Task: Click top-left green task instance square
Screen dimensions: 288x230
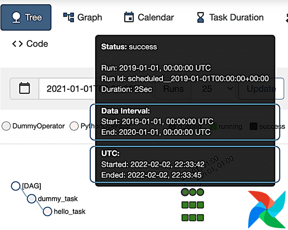Action: 185,205
